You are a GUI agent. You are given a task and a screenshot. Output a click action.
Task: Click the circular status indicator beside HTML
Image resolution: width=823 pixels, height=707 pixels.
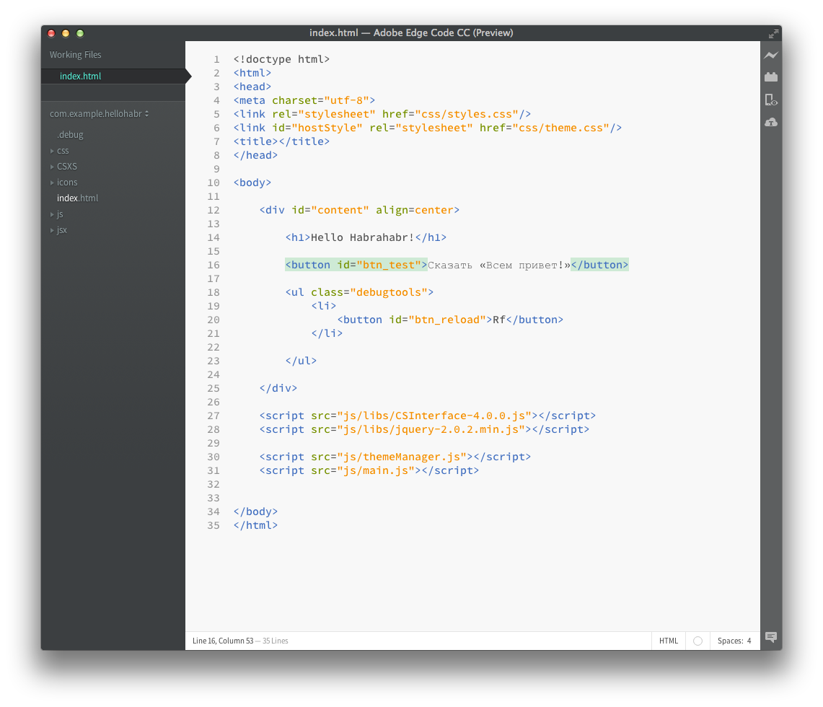697,641
